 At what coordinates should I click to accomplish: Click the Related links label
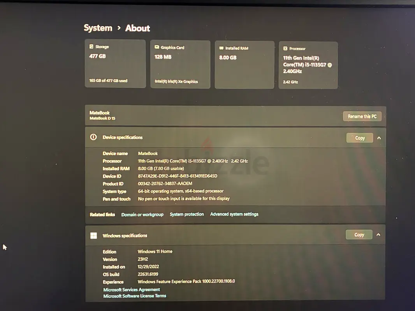click(102, 215)
